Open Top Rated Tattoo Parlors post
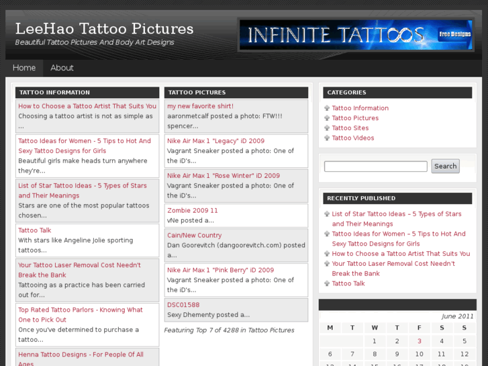 click(81, 315)
